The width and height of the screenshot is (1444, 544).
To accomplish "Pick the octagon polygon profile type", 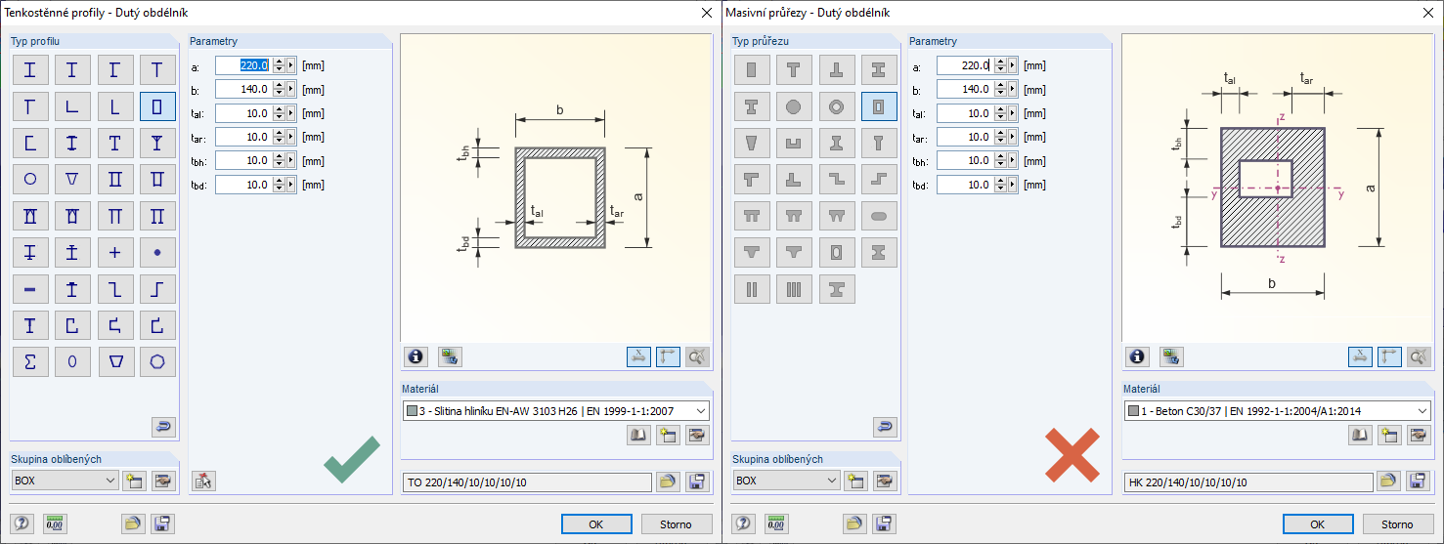I will coord(157,360).
